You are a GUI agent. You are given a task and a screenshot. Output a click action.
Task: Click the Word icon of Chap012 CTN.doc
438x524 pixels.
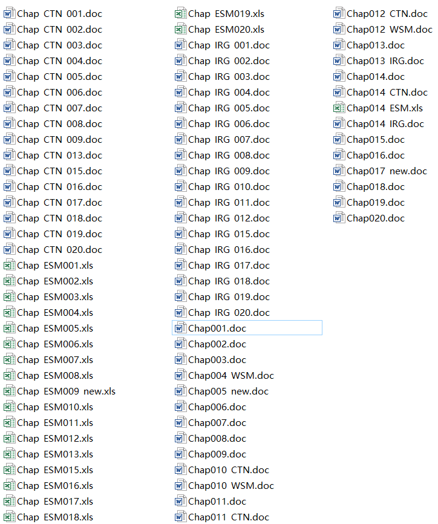pyautogui.click(x=339, y=14)
